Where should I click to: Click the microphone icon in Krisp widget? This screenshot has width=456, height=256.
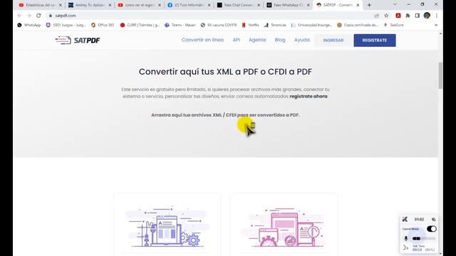[x=406, y=239]
